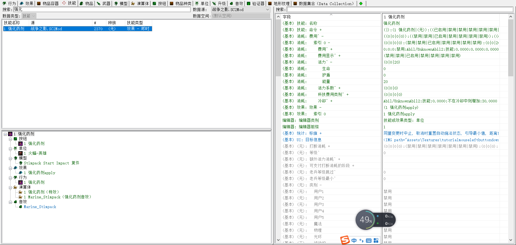
Task: Open the 数据源 dropdown 战争之影.SC2Mod
Action: point(240,9)
